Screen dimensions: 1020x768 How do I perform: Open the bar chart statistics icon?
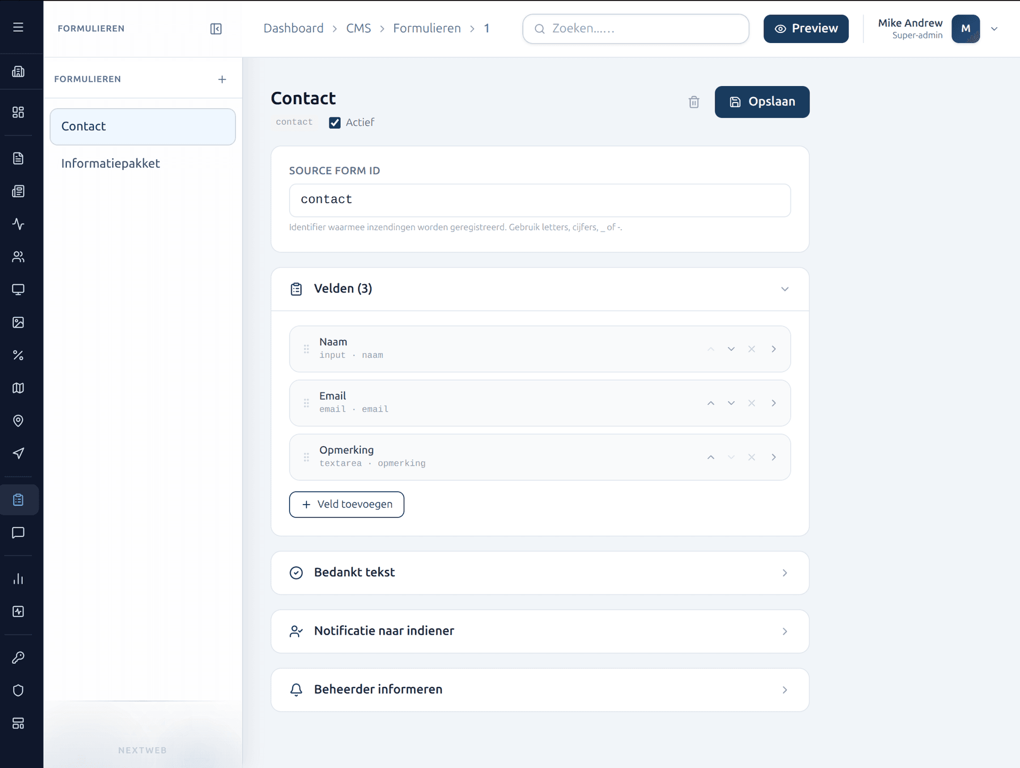tap(18, 579)
